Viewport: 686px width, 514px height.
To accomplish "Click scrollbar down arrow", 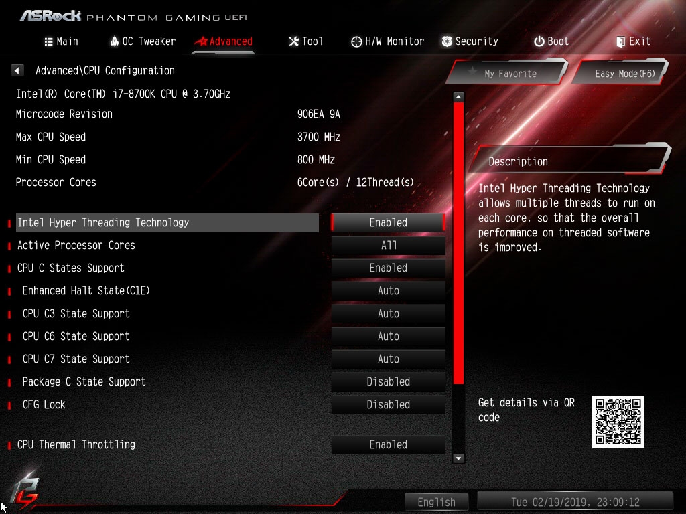I will tap(458, 458).
